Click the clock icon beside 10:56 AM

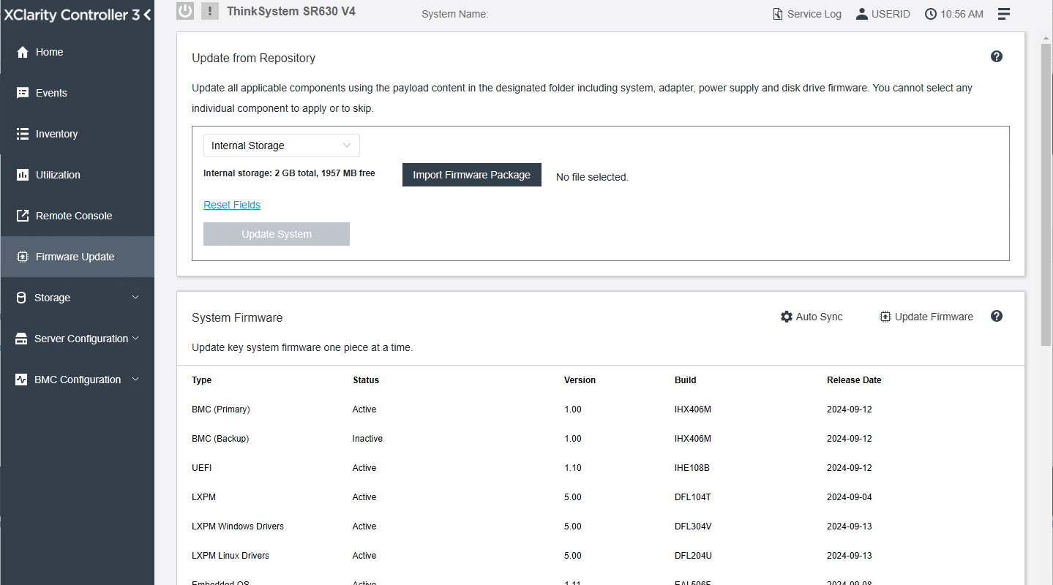pos(931,14)
